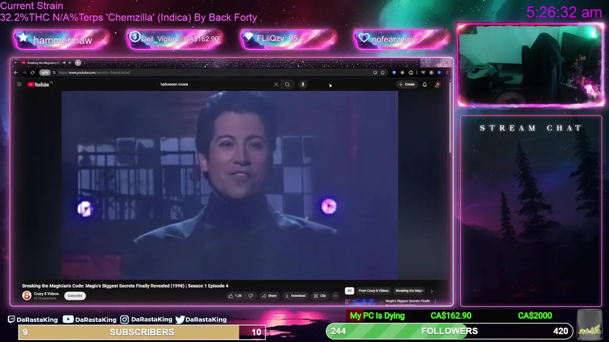Click the YouTube DaRastaKing handle
This screenshot has width=609, height=342.
coord(90,319)
